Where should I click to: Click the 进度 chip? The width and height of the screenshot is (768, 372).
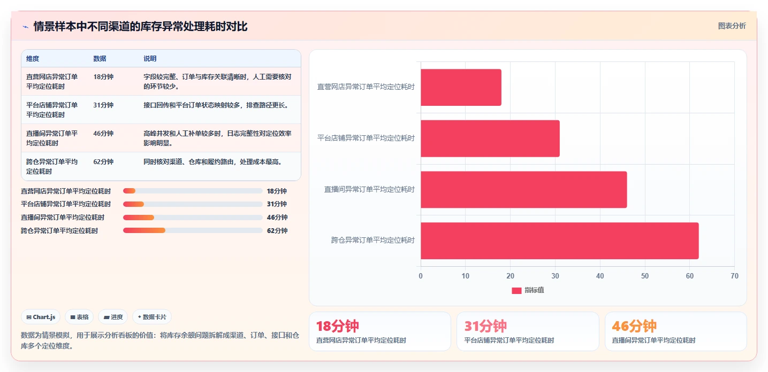point(113,317)
